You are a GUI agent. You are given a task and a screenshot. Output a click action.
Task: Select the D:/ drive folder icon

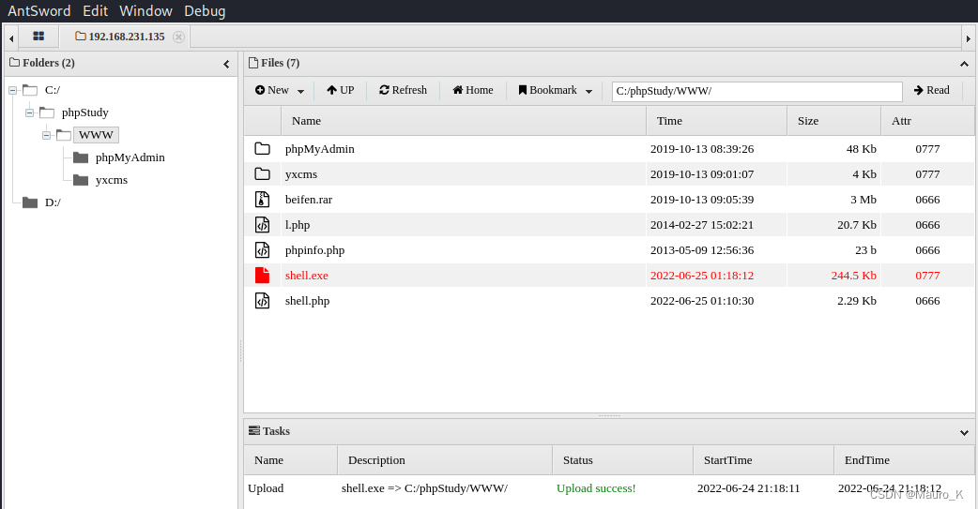tap(30, 202)
